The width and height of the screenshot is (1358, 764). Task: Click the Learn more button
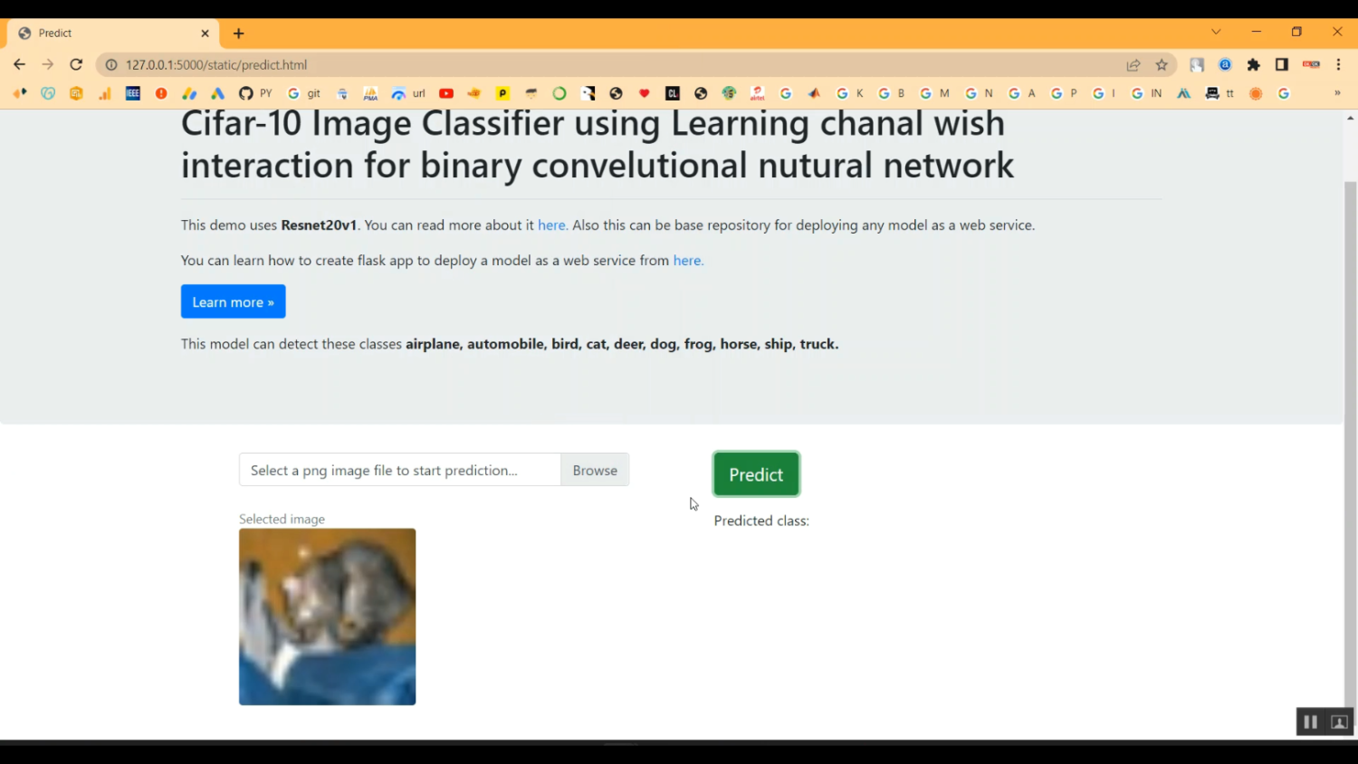233,301
